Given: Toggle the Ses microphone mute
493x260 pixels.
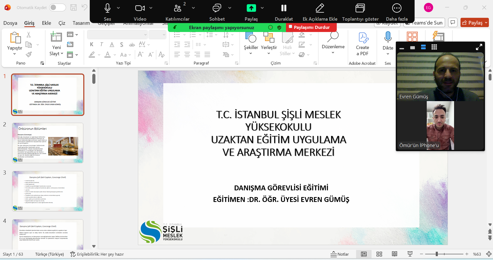Looking at the screenshot, I should pyautogui.click(x=107, y=9).
